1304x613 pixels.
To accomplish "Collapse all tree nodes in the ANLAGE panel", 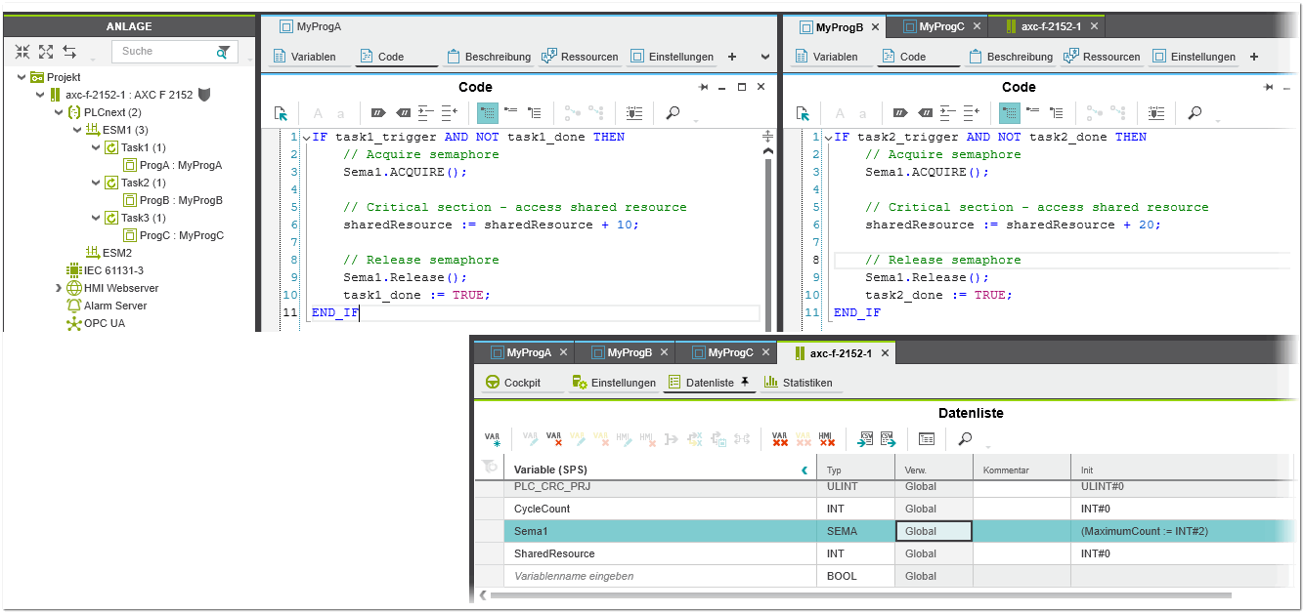I will 22,52.
